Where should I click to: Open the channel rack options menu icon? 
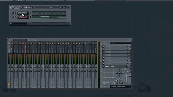click(11, 7)
